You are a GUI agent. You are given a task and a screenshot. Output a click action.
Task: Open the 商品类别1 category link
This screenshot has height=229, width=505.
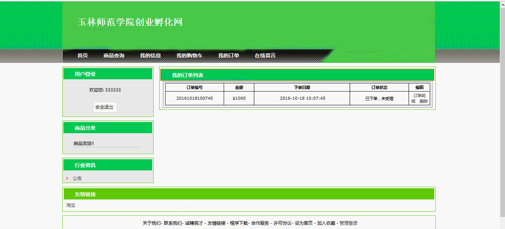[84, 143]
